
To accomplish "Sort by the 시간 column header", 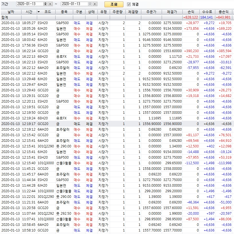I will tap(29, 12).
